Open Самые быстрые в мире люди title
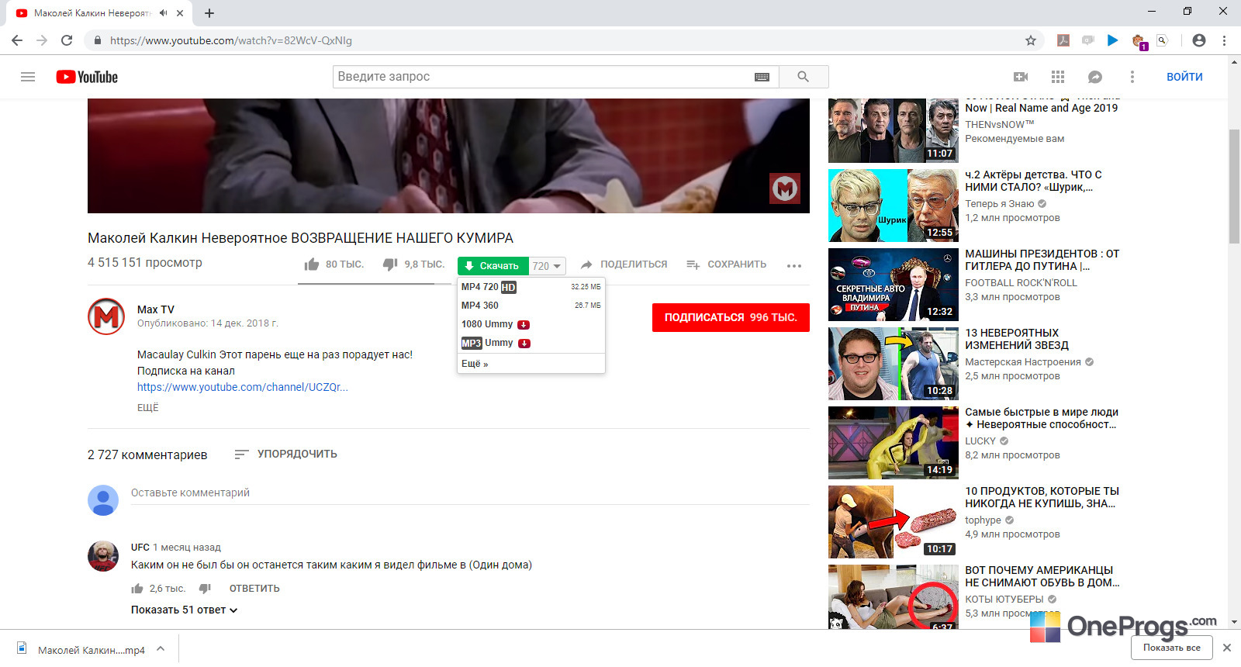This screenshot has width=1241, height=667. (1042, 418)
